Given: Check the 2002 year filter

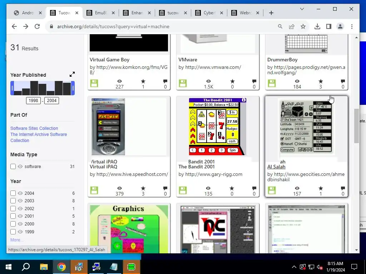Looking at the screenshot, I should (13, 208).
